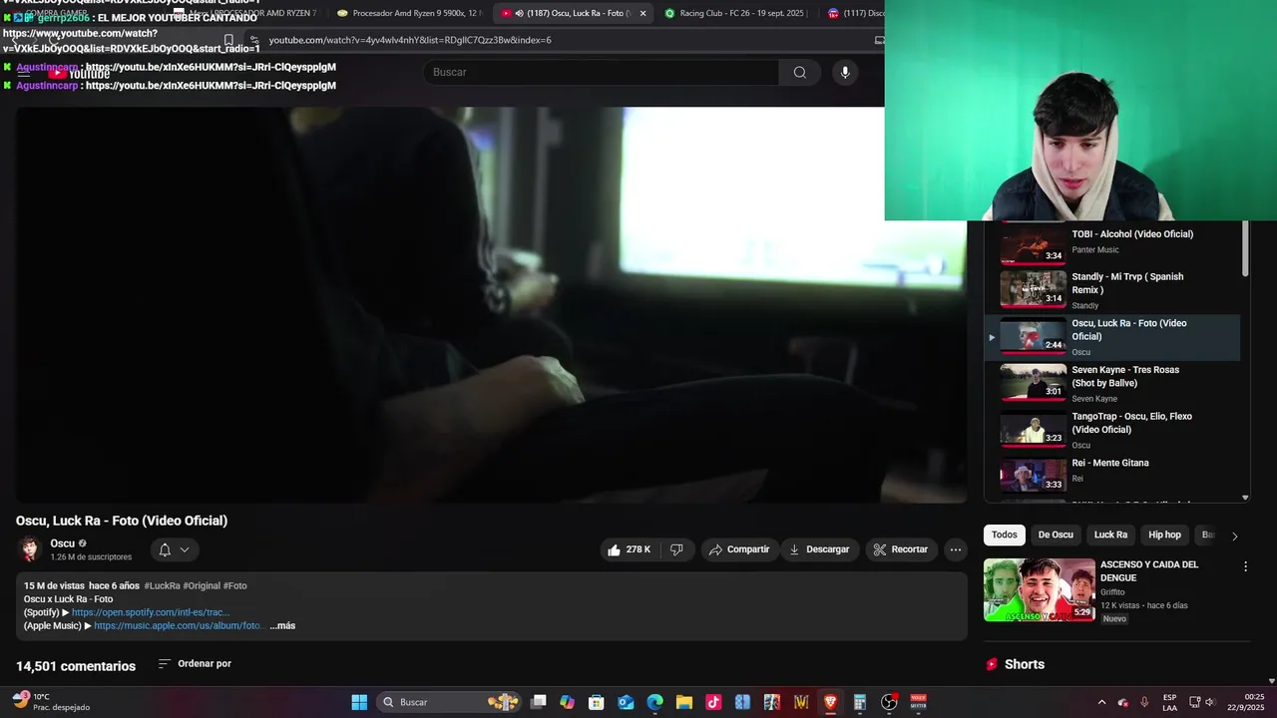The height and width of the screenshot is (718, 1277).
Task: Open the site settings icon beside URL
Action: pyautogui.click(x=253, y=40)
